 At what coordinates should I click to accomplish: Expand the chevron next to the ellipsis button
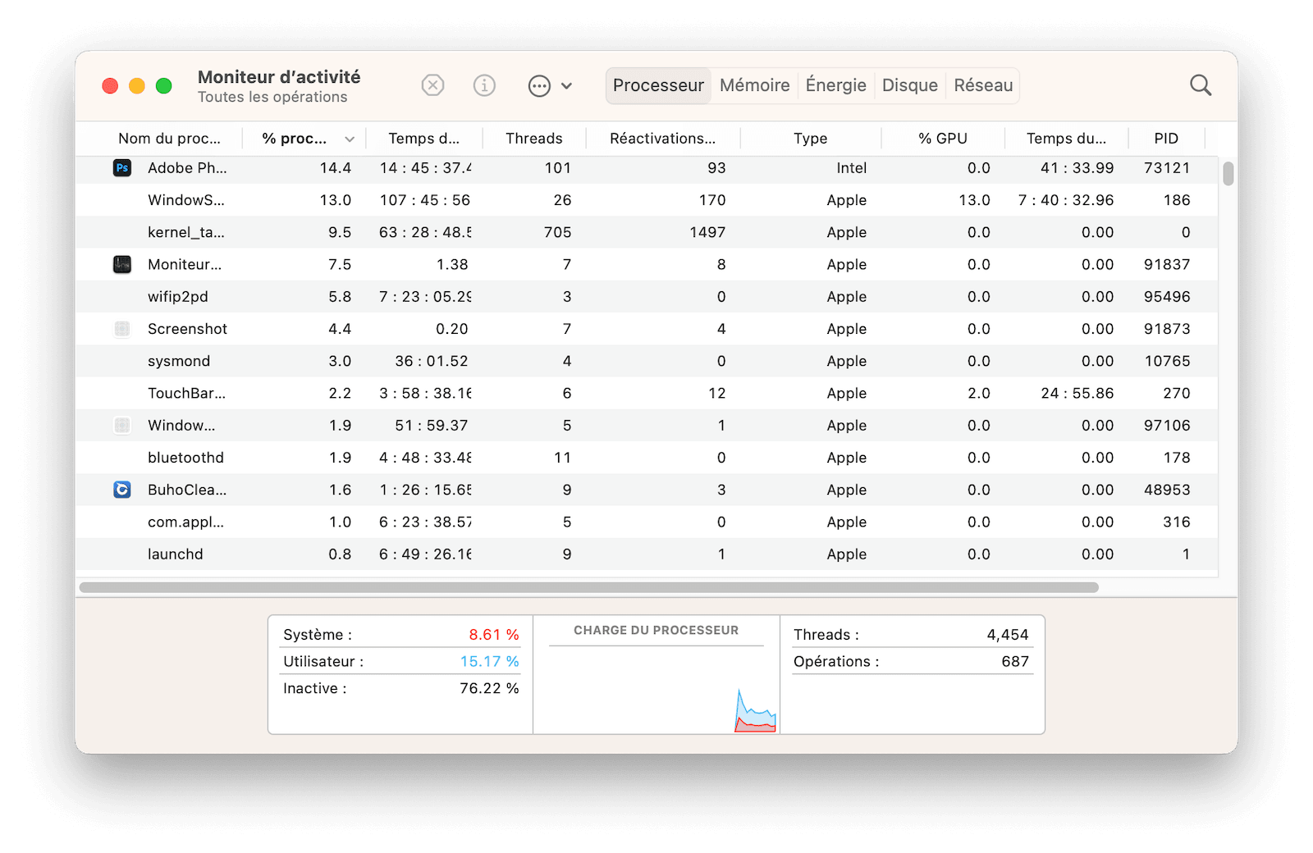[x=566, y=85]
